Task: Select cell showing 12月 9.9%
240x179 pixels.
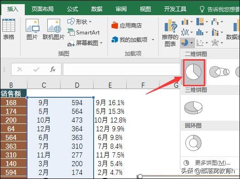Action: click(110, 129)
